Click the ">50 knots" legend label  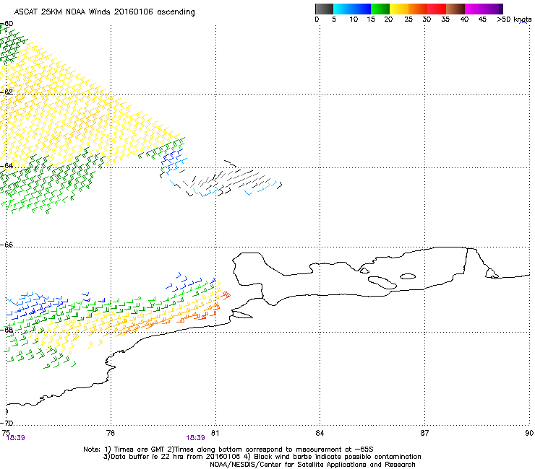514,19
